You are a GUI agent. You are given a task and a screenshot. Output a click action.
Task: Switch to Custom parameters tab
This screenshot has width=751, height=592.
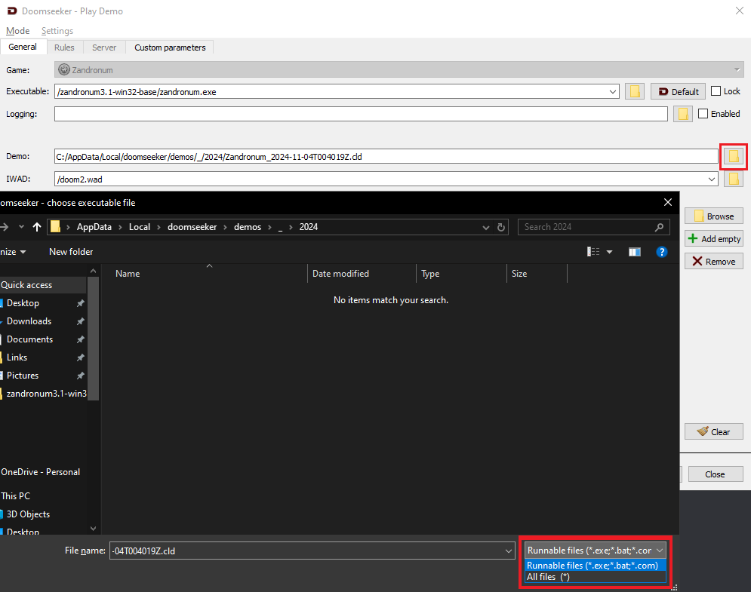click(170, 48)
